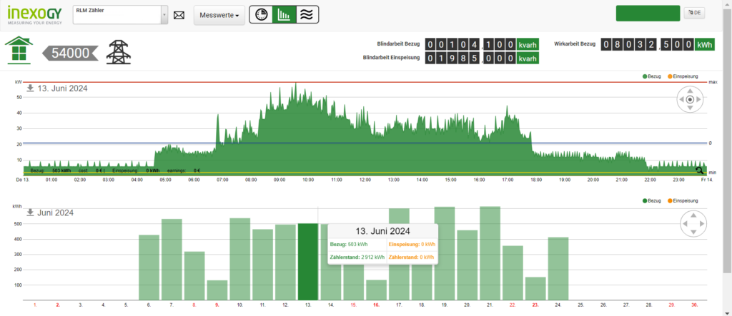
Task: Click the green button in the header
Action: coord(648,14)
